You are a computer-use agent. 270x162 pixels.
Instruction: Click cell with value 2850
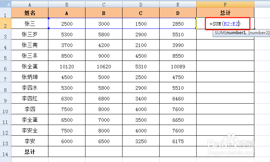click(178, 23)
